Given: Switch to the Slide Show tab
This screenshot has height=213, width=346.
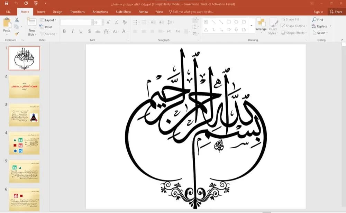Looking at the screenshot, I should 124,12.
